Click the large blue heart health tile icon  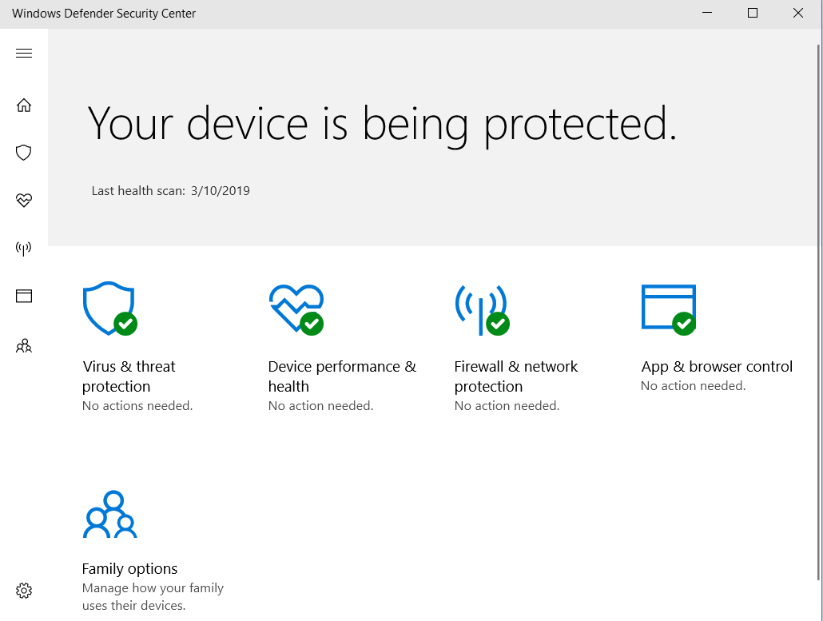click(x=296, y=309)
